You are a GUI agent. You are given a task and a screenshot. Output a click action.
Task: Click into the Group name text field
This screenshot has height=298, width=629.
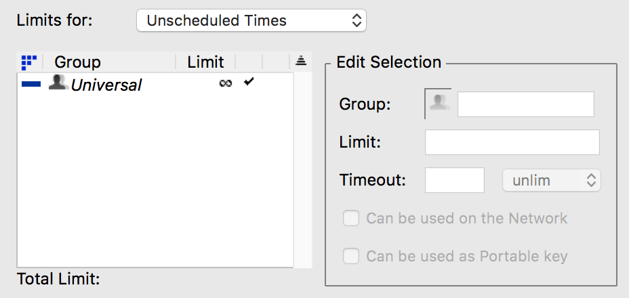click(526, 104)
